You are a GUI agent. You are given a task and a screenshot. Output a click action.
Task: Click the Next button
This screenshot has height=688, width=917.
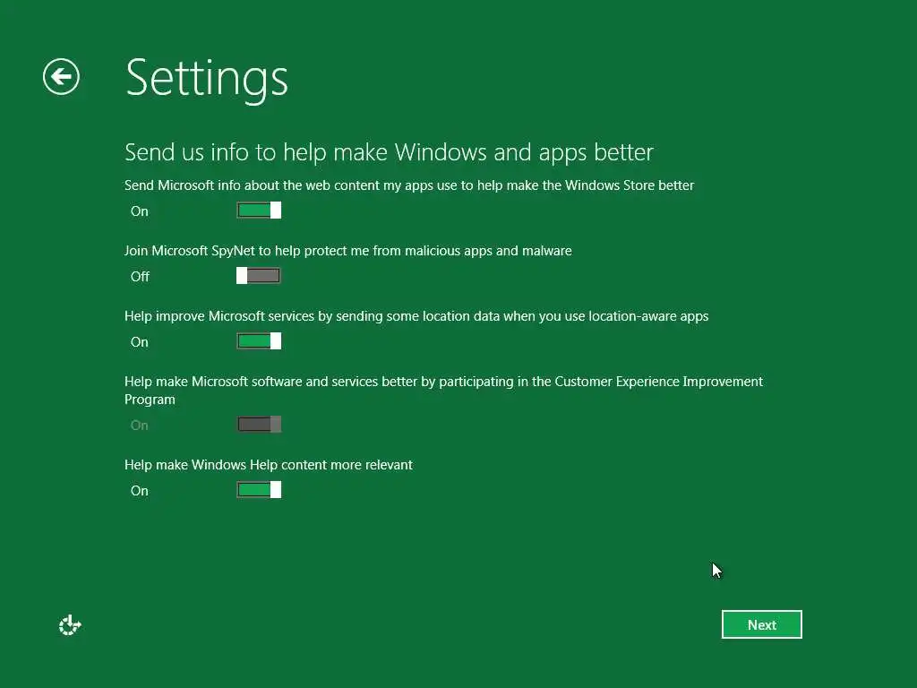click(761, 624)
